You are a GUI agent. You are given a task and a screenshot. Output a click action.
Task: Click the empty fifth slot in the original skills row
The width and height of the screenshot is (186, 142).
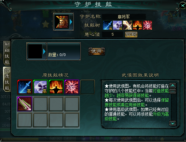pyautogui.click(x=87, y=87)
